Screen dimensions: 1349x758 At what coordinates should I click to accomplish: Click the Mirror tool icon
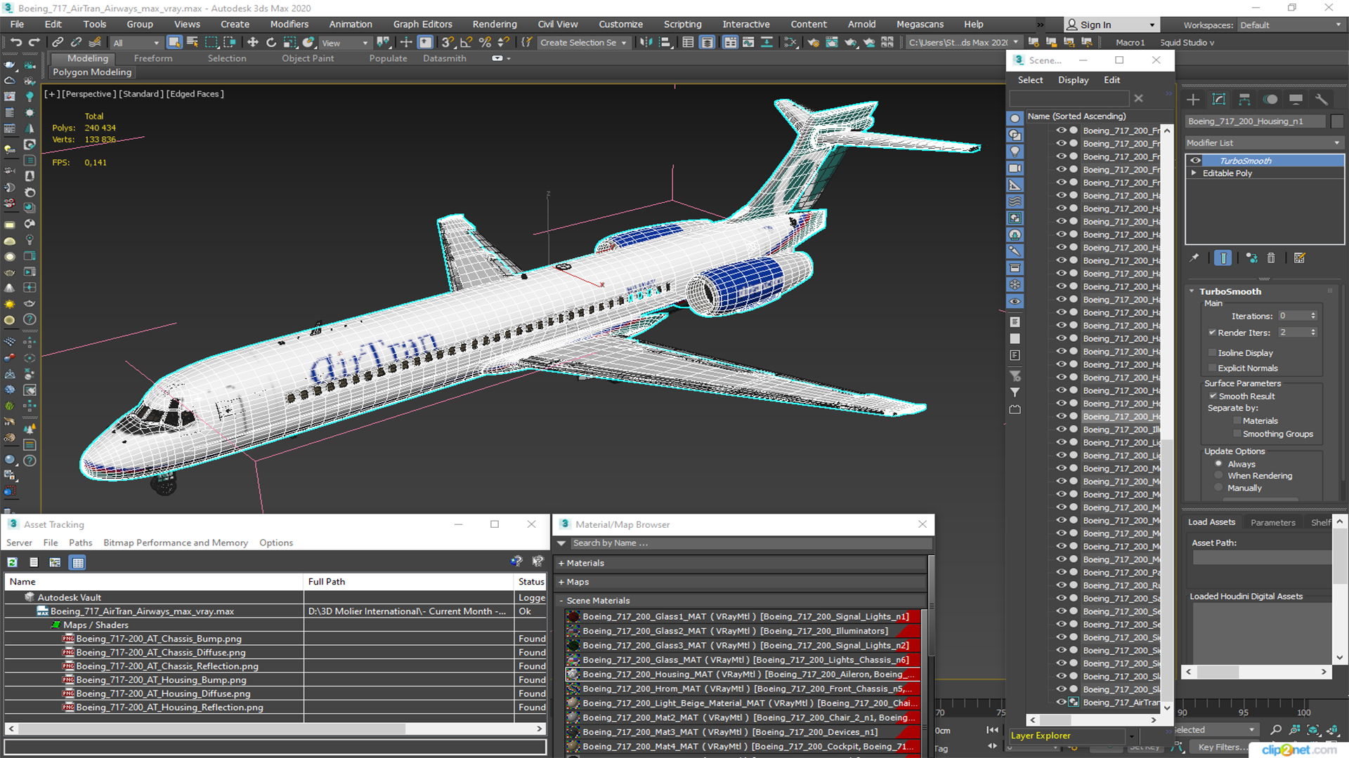[646, 43]
